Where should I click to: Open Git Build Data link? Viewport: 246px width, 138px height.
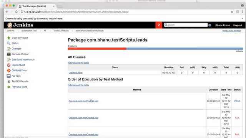19,71
